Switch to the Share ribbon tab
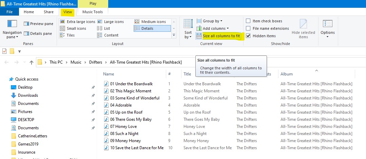 pos(49,12)
